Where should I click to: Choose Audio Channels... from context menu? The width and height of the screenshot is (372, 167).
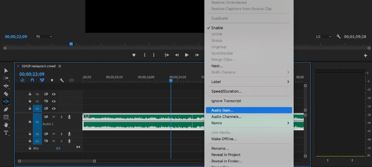pos(249,117)
